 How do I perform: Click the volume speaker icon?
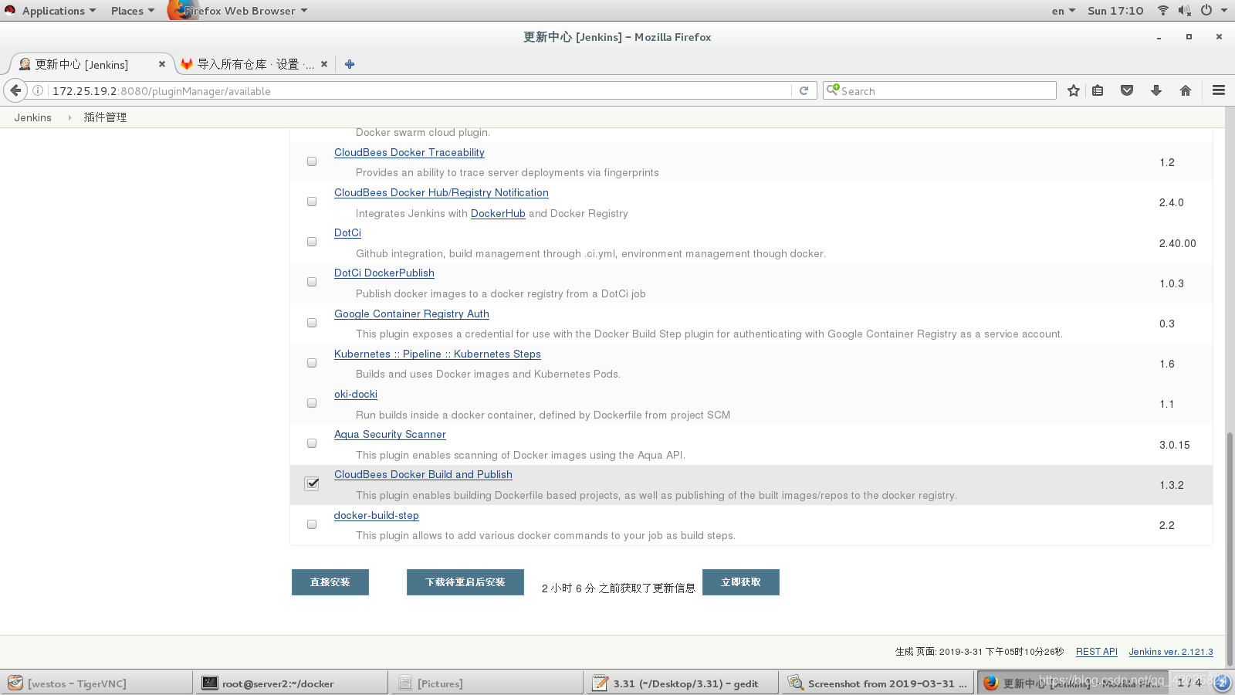click(x=1184, y=10)
